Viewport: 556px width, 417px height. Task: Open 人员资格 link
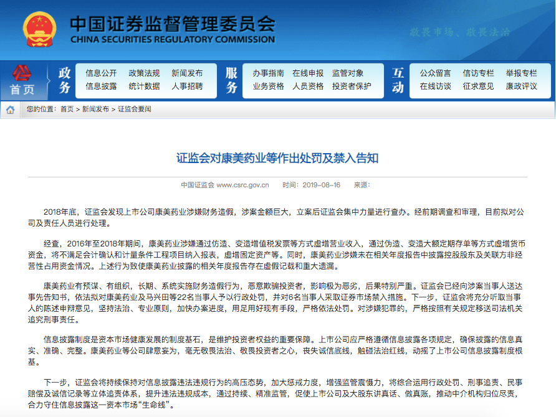(308, 87)
